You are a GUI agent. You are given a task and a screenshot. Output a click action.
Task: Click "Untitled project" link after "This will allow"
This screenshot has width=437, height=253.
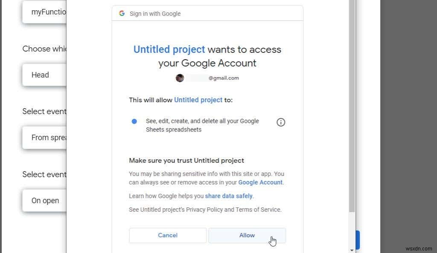point(198,100)
